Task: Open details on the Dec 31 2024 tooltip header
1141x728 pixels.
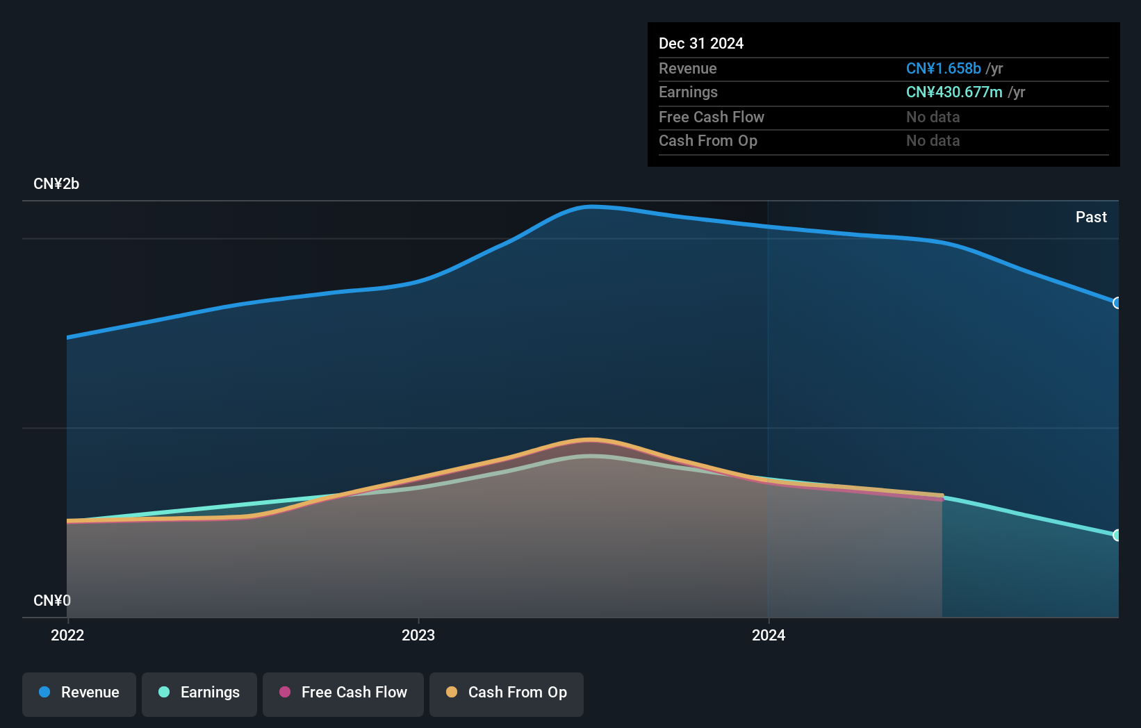Action: coord(701,43)
